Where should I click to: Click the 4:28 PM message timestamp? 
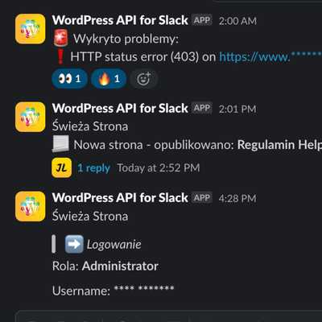click(x=237, y=198)
